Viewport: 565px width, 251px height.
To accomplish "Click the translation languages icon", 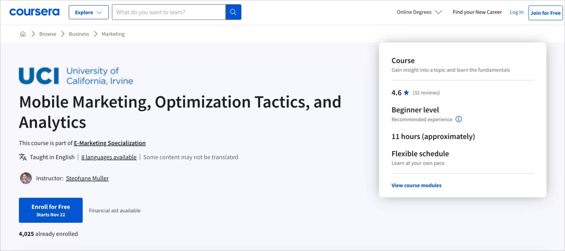I will click(x=23, y=157).
